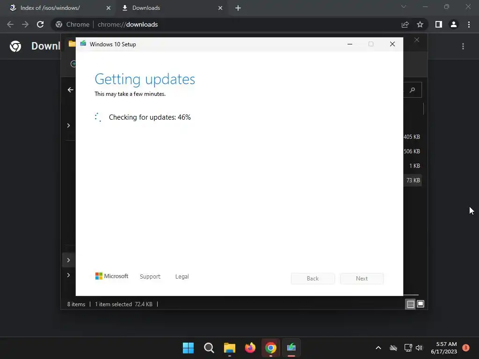Open the Windows Start menu
This screenshot has width=479, height=359.
coord(188,348)
